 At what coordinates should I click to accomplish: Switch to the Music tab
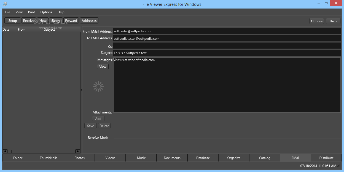[x=141, y=158]
